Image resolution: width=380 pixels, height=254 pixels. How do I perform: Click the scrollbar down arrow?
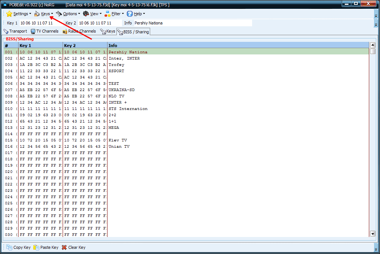tap(373, 234)
